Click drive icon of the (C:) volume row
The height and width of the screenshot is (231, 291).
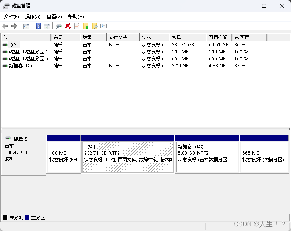(x=5, y=45)
